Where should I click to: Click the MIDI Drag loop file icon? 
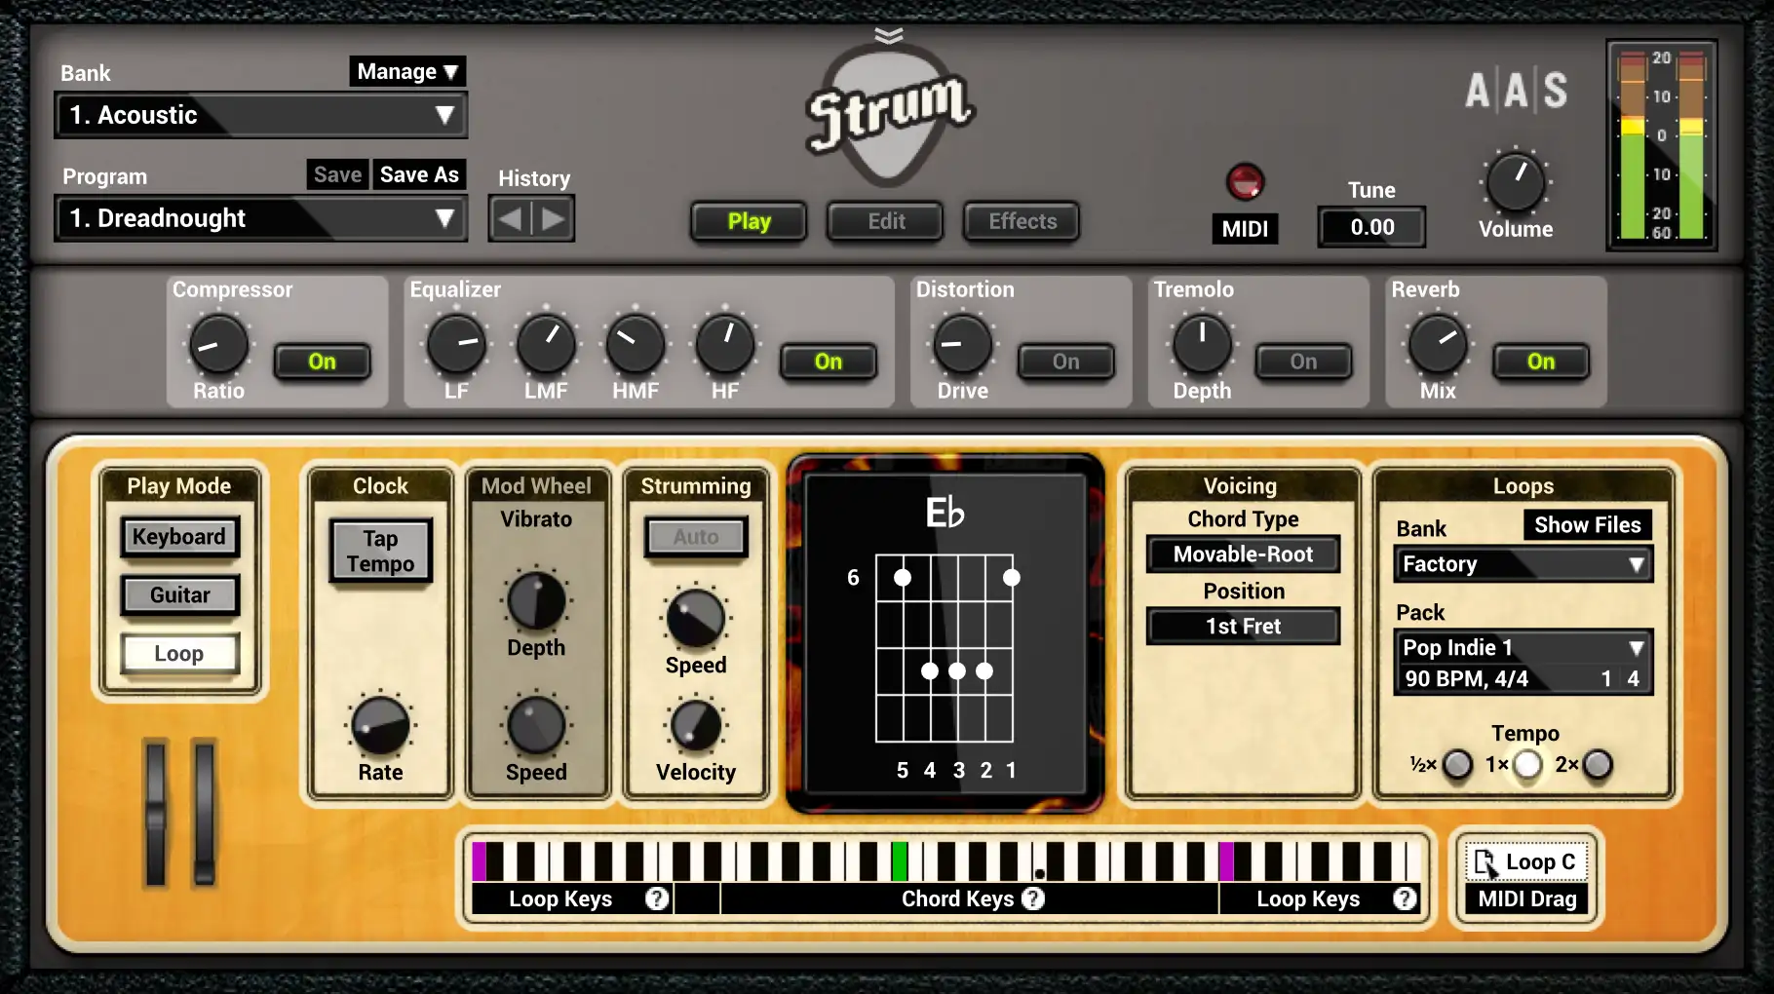pyautogui.click(x=1485, y=862)
